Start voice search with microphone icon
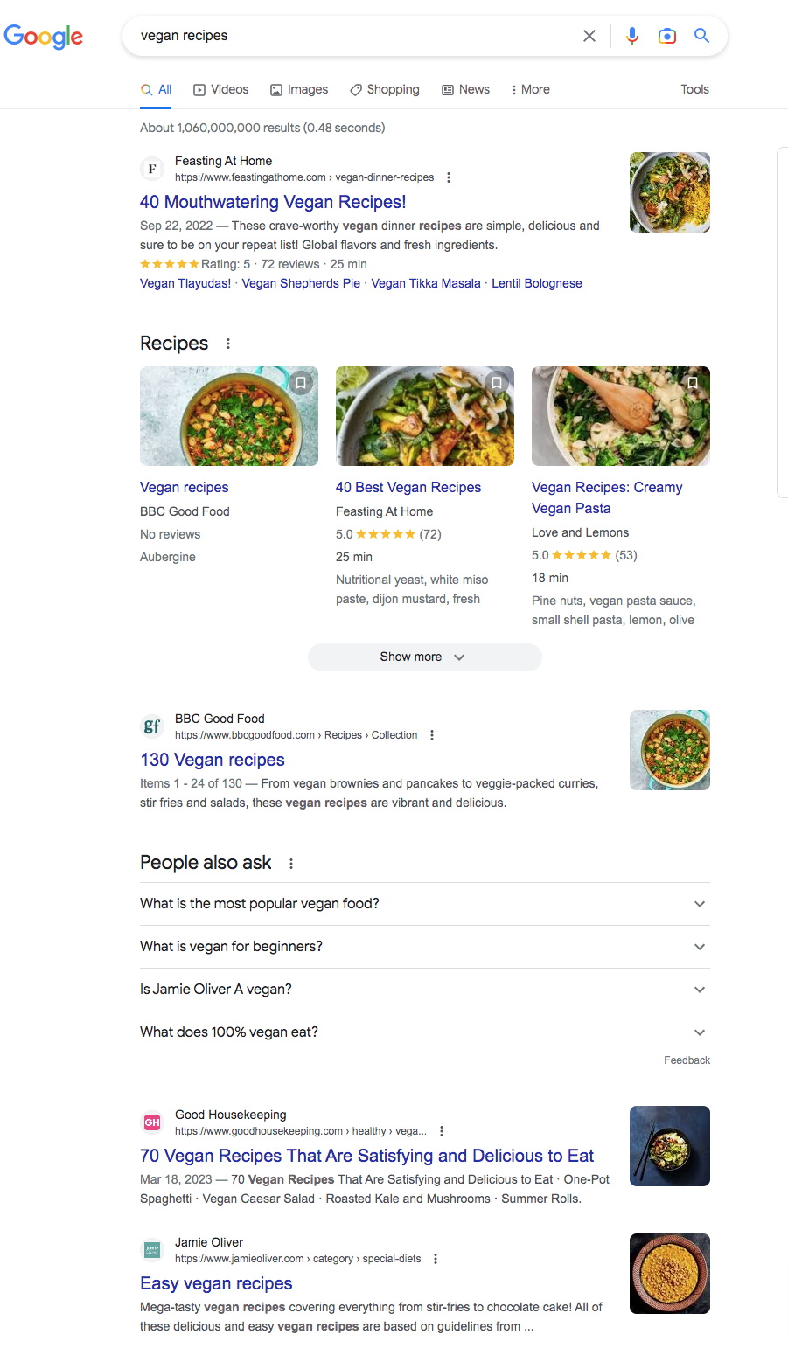Image resolution: width=788 pixels, height=1355 pixels. 632,36
